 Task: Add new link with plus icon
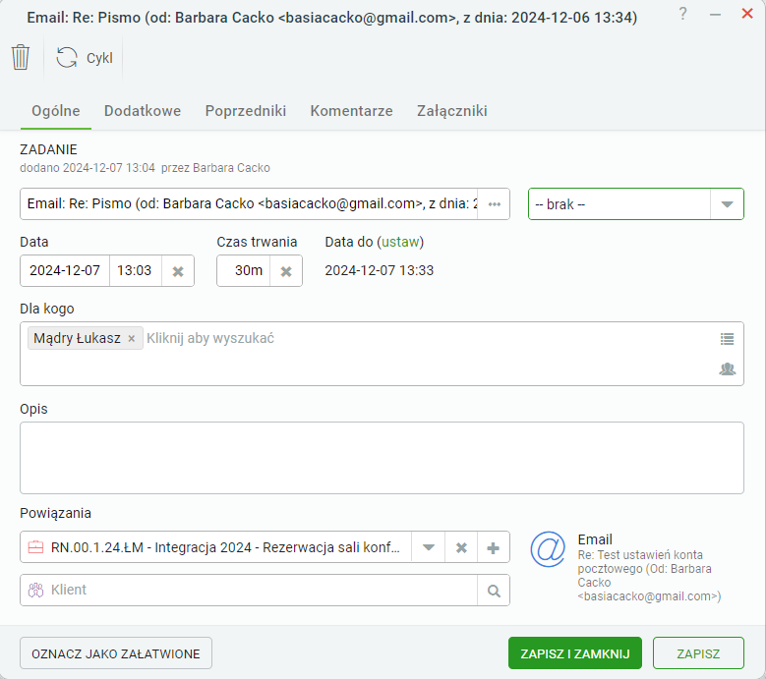(494, 547)
